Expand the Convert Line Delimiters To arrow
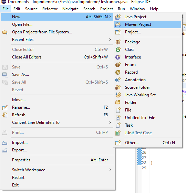This screenshot has height=193, width=186. point(110,122)
